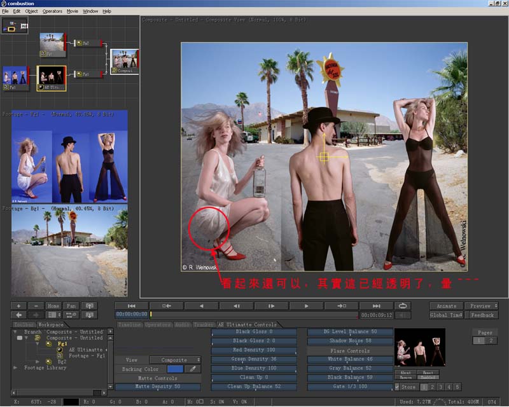Screen dimensions: 509x407
Task: Switch to the Tracker tab
Action: point(204,324)
